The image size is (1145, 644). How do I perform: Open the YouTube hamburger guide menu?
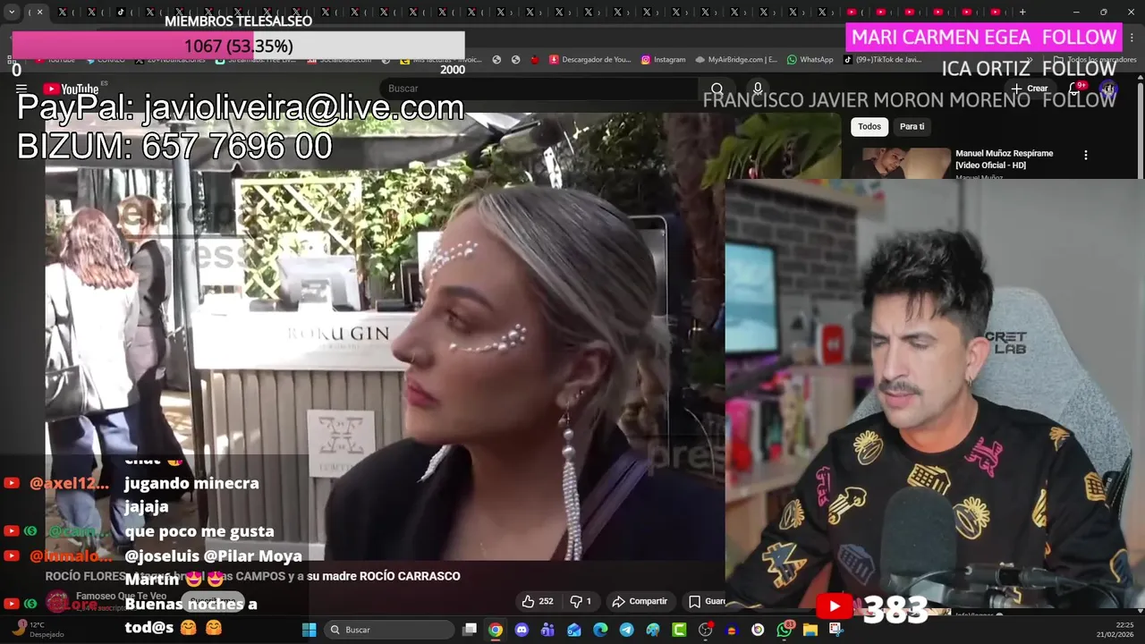coord(21,89)
